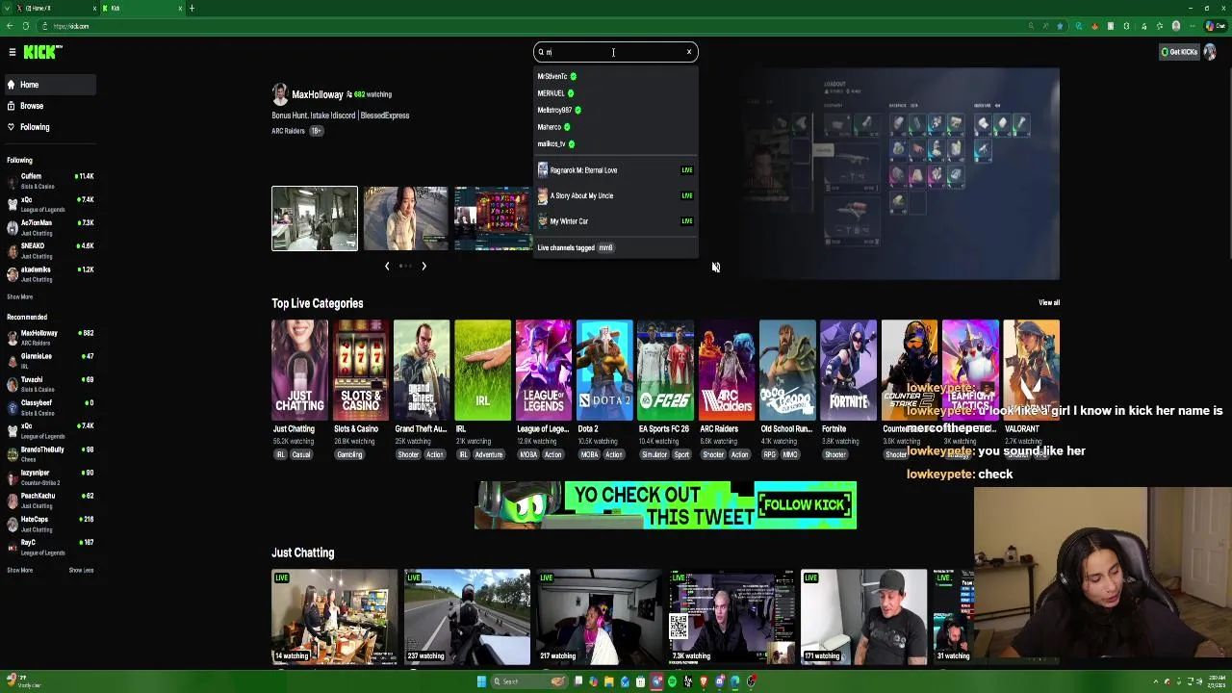The image size is (1232, 693).
Task: Open live stream with 14 watching
Action: 334,617
